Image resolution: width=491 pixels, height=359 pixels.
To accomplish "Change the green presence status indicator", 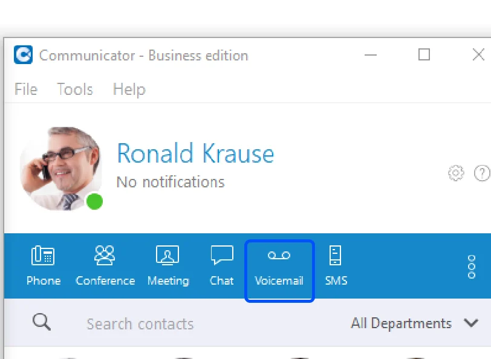I will click(94, 202).
